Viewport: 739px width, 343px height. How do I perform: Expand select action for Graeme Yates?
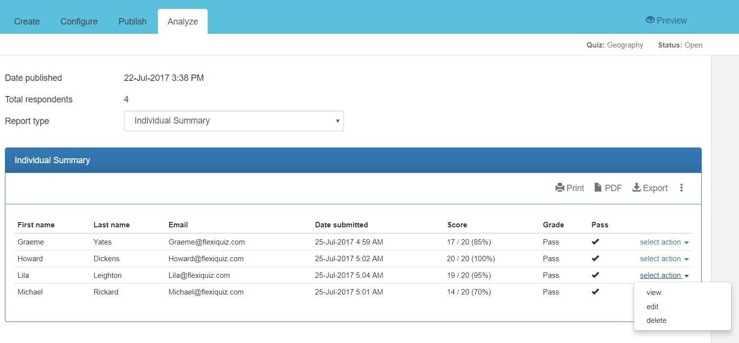pos(664,242)
